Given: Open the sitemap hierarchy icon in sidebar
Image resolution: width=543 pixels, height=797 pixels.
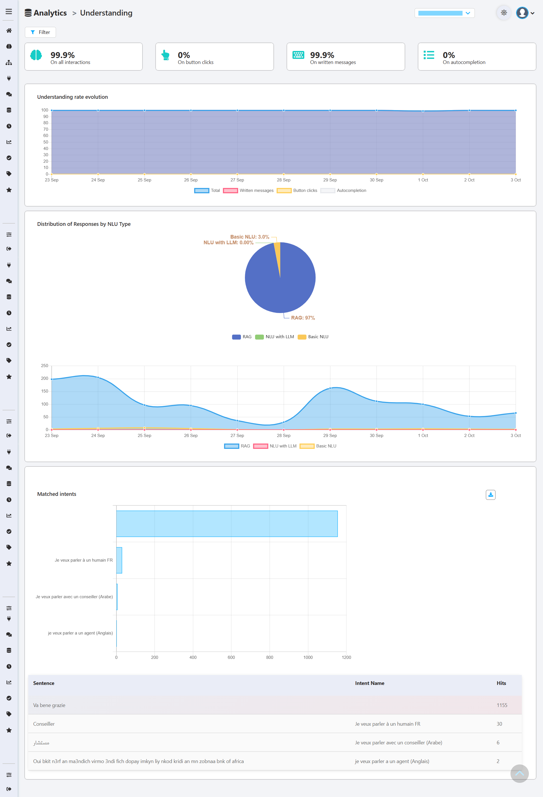Looking at the screenshot, I should tap(9, 63).
